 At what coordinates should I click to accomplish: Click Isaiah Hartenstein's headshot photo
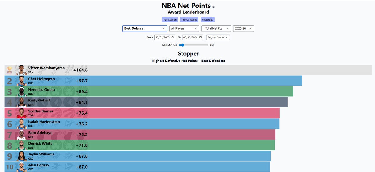22,124
